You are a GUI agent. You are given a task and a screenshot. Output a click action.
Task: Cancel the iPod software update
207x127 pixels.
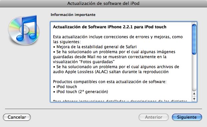(17, 117)
